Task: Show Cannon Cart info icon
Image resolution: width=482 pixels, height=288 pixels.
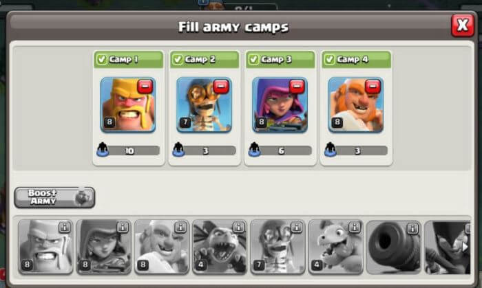Action: point(412,228)
